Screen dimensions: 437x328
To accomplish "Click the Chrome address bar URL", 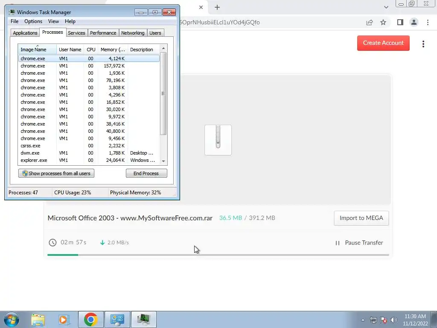I will (220, 22).
